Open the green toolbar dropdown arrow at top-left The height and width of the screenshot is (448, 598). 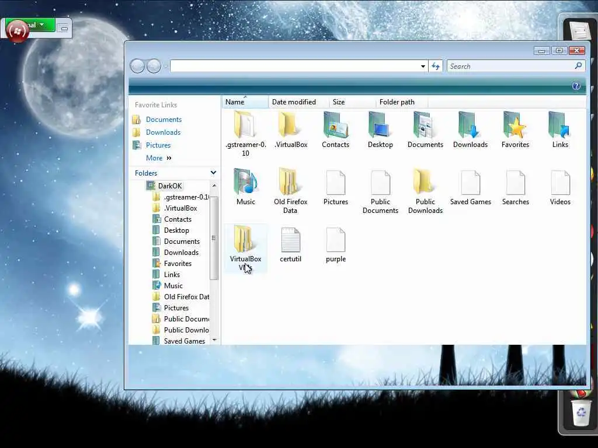41,25
